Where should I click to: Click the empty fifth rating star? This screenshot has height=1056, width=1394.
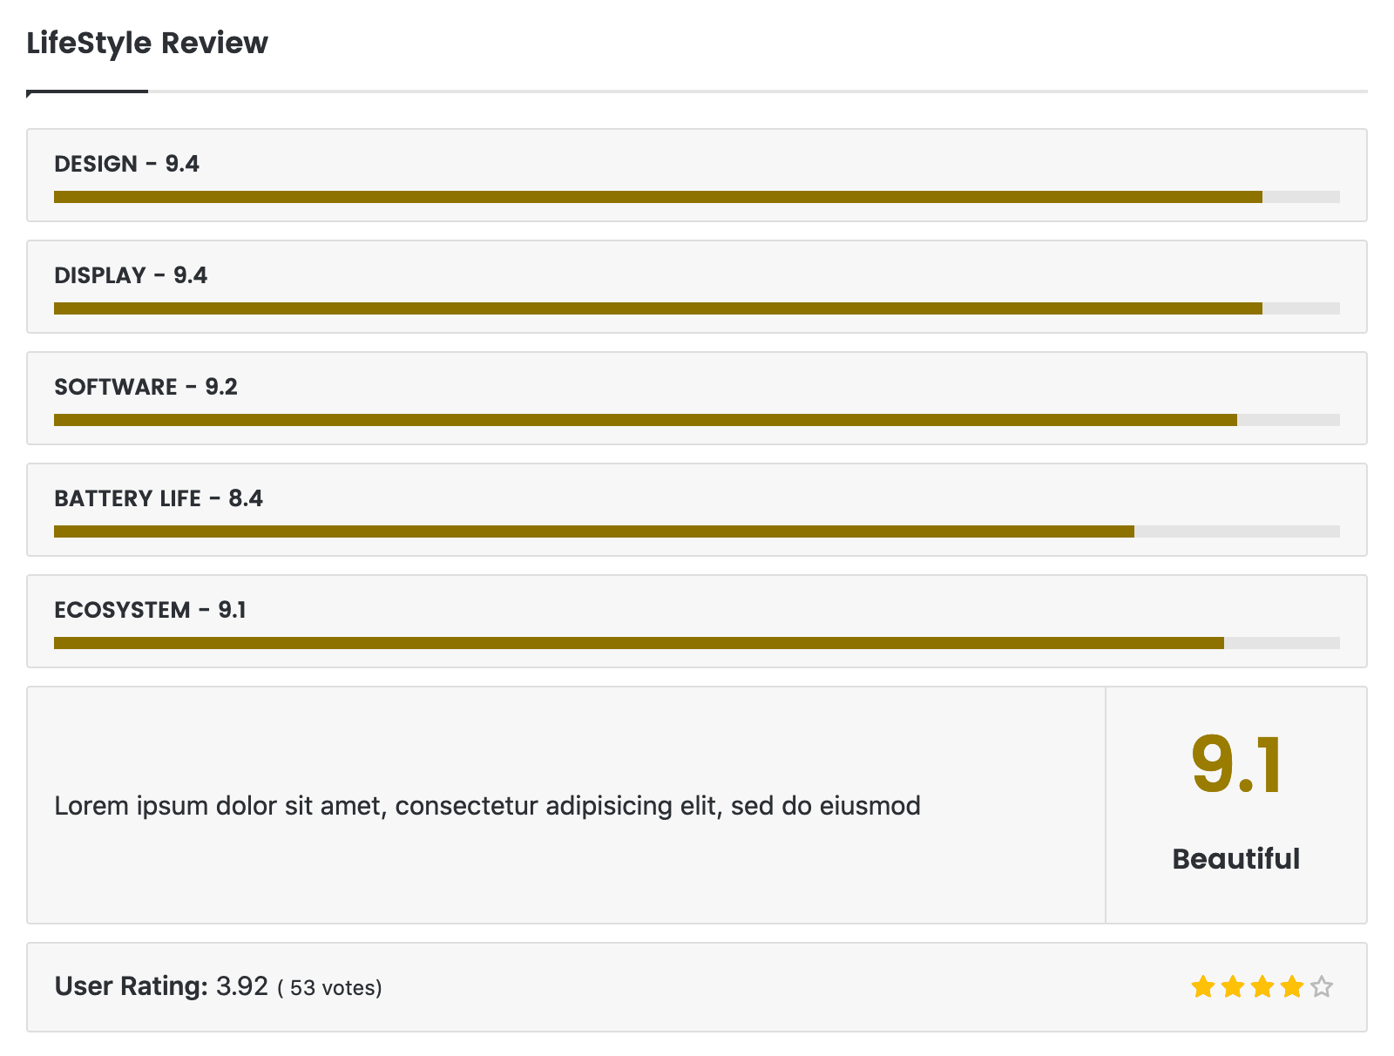coord(1322,987)
